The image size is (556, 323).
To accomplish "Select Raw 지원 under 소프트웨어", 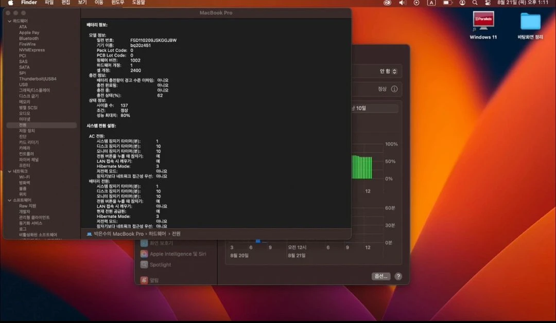I will tap(28, 206).
